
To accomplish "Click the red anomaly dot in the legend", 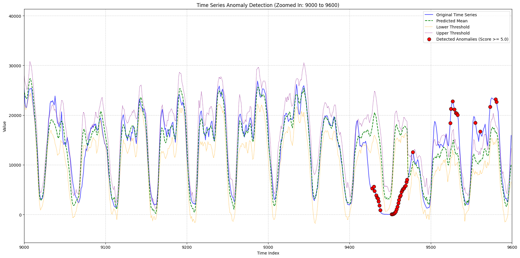I will coord(429,39).
